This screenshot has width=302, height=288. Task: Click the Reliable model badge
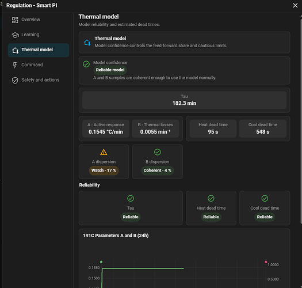coord(110,70)
